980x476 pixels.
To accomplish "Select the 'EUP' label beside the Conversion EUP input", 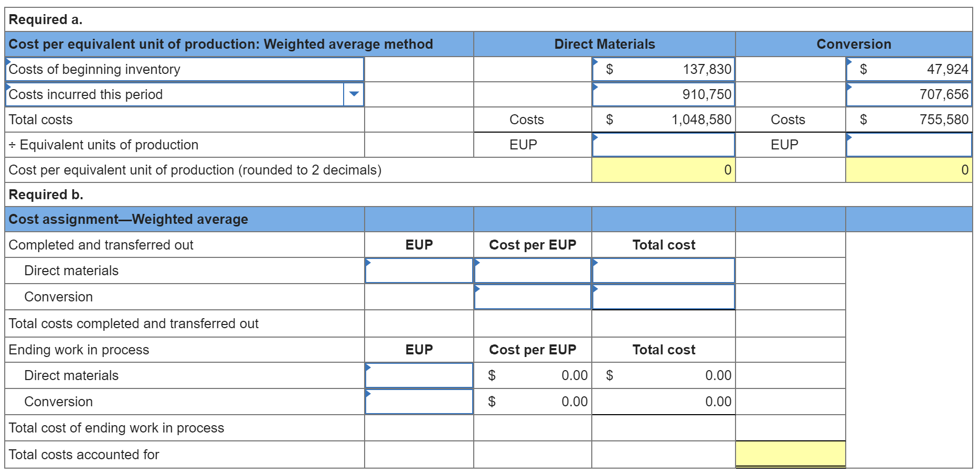I will coord(785,145).
